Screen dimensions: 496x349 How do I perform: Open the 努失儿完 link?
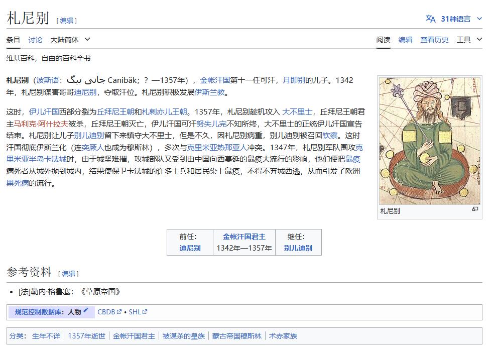(211, 124)
